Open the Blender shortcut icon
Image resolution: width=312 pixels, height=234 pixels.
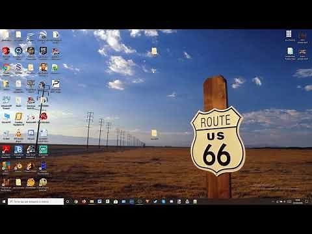(18, 166)
